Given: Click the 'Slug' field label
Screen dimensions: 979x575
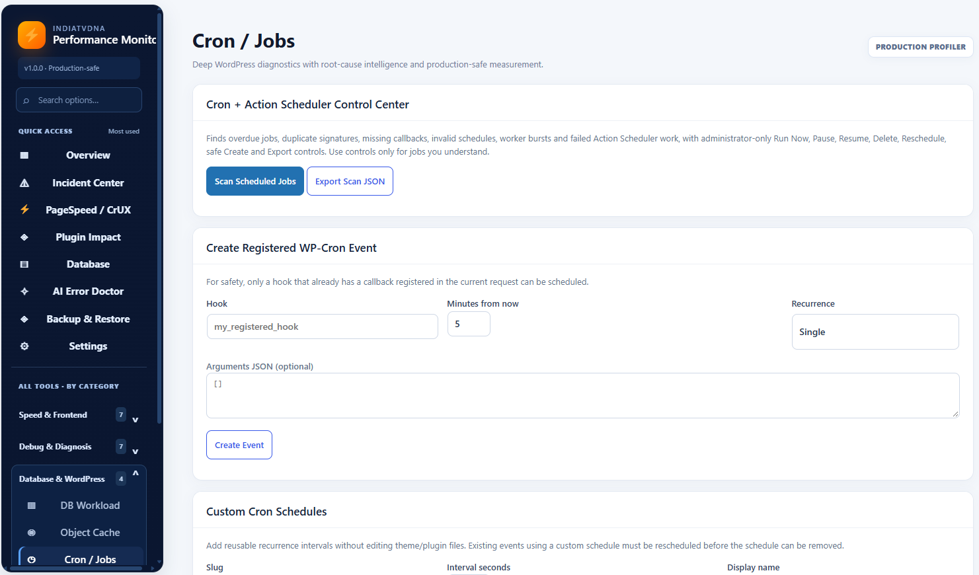Looking at the screenshot, I should coord(215,568).
